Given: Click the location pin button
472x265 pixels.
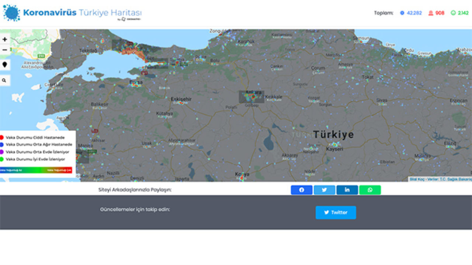Looking at the screenshot, I should (x=5, y=65).
